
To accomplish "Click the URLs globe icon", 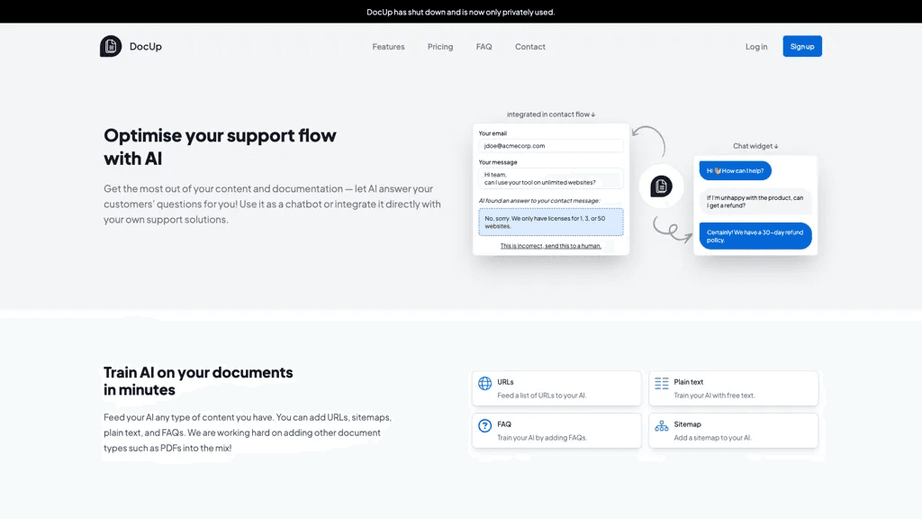I will coord(484,384).
